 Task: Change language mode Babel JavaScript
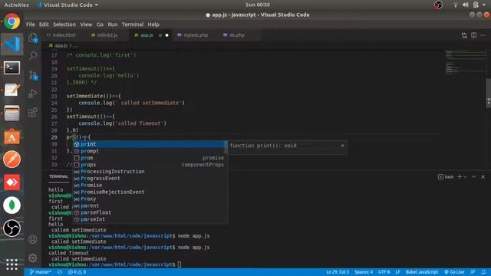click(422, 272)
